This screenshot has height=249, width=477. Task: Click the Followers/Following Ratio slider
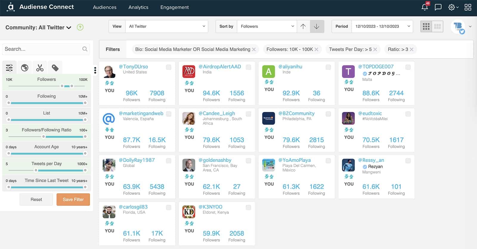(x=47, y=137)
